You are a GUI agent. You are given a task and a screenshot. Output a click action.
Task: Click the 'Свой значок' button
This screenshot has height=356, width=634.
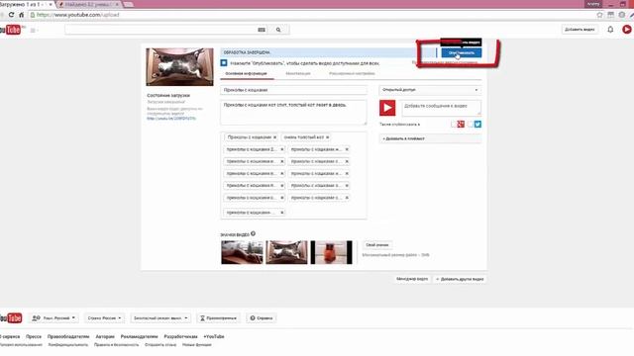pyautogui.click(x=376, y=245)
